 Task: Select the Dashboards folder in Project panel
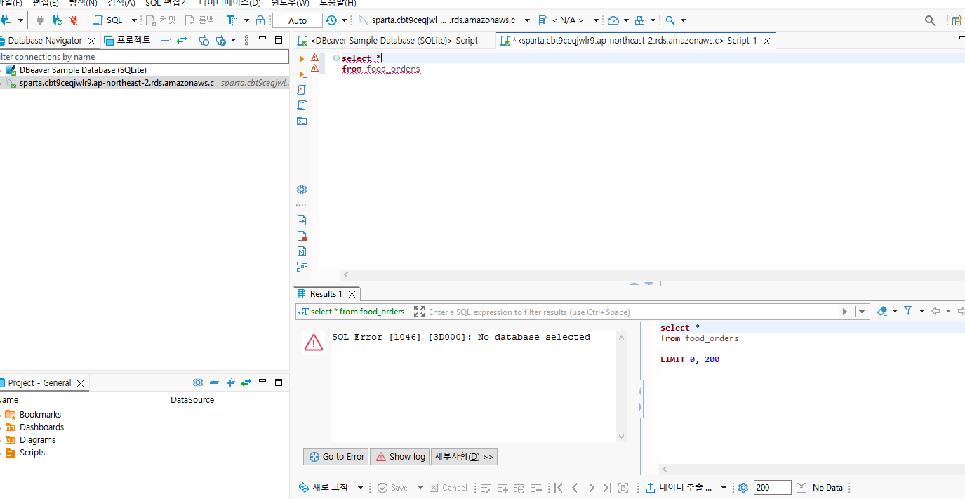[35, 427]
